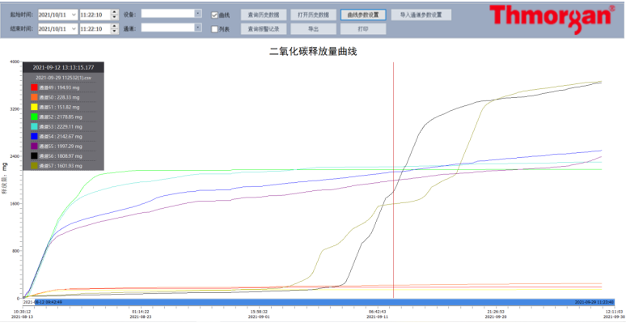Select legend text 通道53 : 2229.11 mg

[61, 126]
